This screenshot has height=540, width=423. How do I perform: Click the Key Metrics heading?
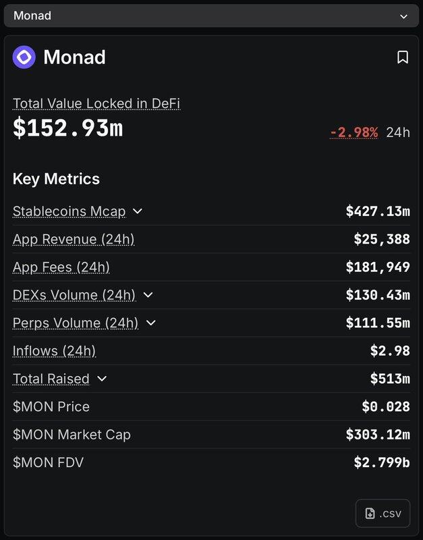[x=56, y=179]
